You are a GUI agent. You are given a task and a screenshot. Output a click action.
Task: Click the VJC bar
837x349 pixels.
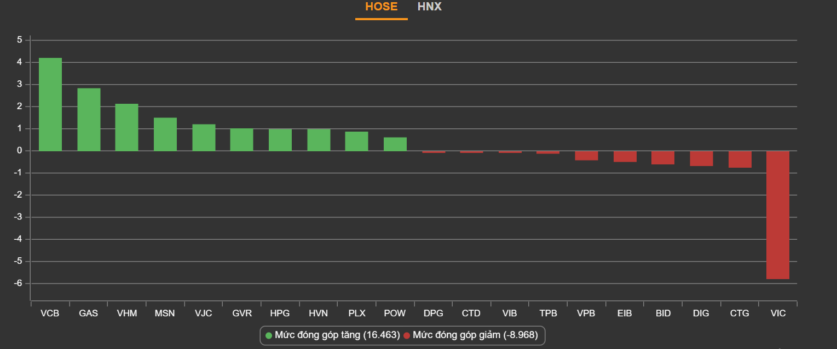(x=204, y=138)
